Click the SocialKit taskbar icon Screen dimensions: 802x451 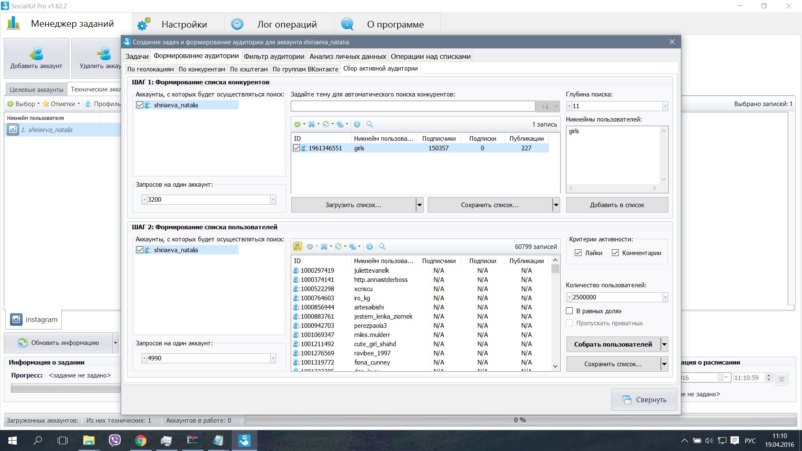[x=244, y=440]
